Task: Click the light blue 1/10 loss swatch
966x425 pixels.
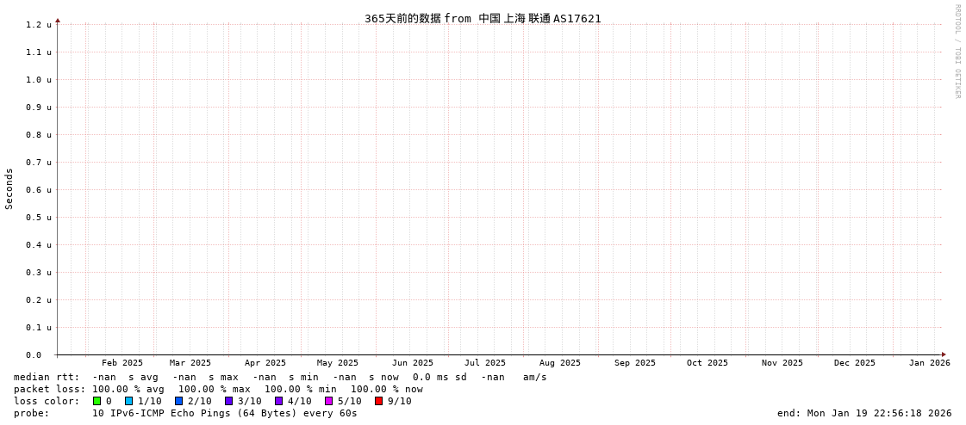Action: pyautogui.click(x=128, y=401)
